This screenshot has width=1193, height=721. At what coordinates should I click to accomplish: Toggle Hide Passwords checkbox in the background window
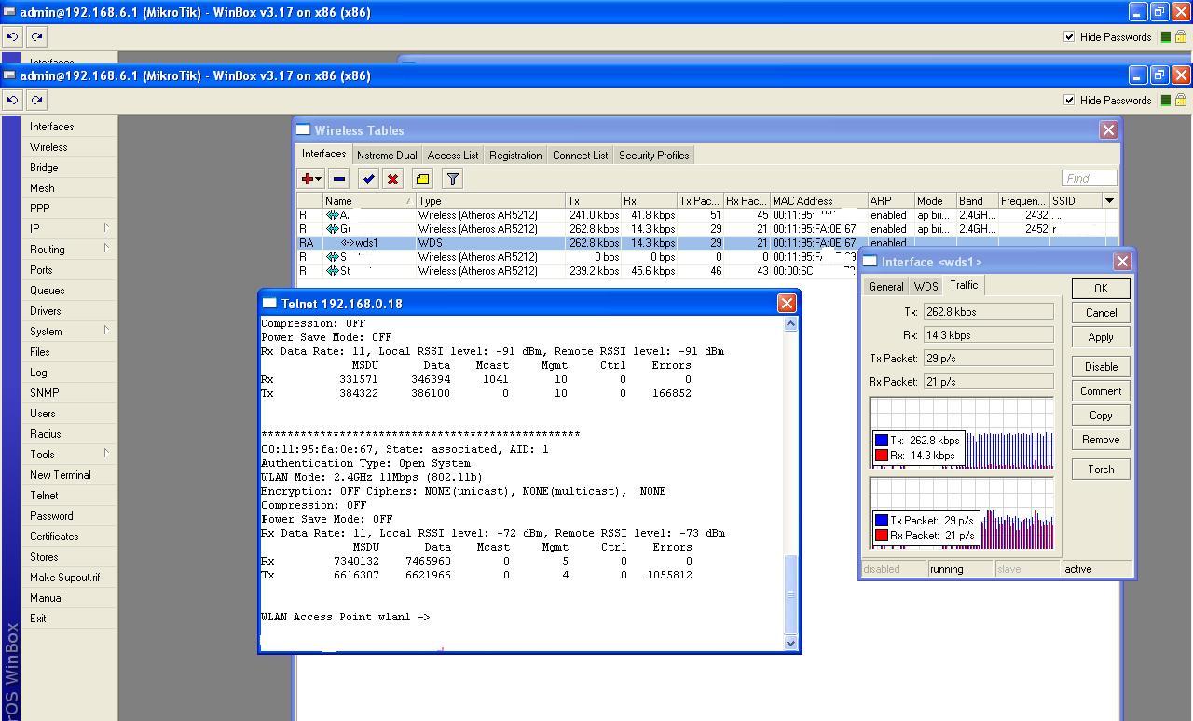1069,36
